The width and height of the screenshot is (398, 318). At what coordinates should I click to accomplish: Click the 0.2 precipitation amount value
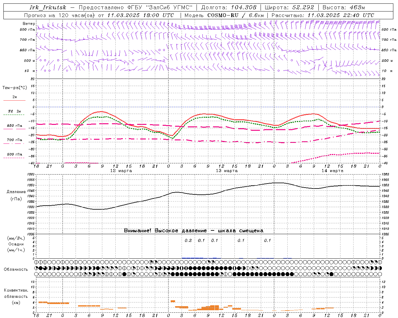pyautogui.click(x=188, y=241)
